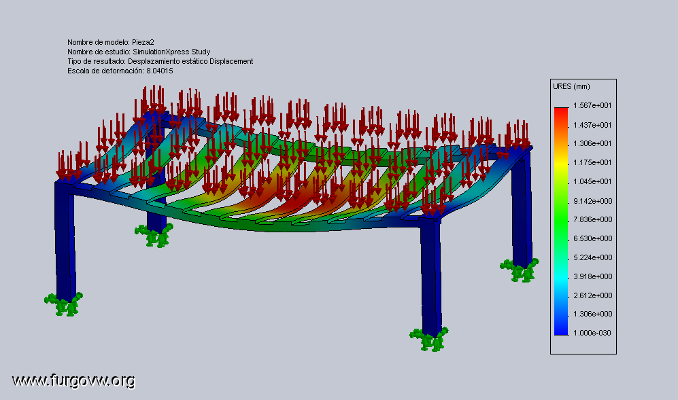This screenshot has width=678, height=400.
Task: Click the yellow band of the color scale bar
Action: pyautogui.click(x=561, y=164)
